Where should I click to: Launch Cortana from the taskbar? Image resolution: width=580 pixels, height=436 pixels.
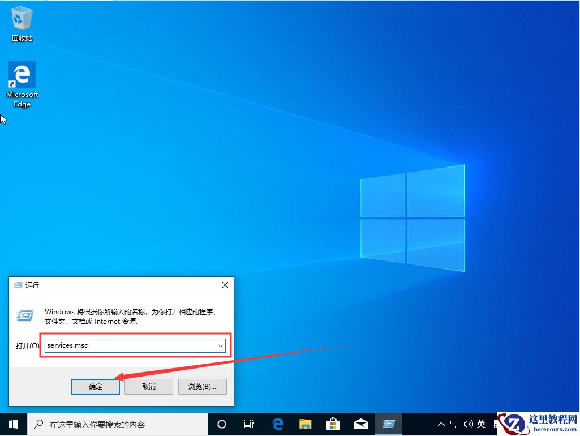(x=221, y=424)
